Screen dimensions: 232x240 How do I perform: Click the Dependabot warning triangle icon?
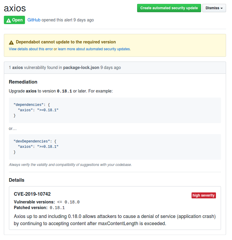coord(11,43)
